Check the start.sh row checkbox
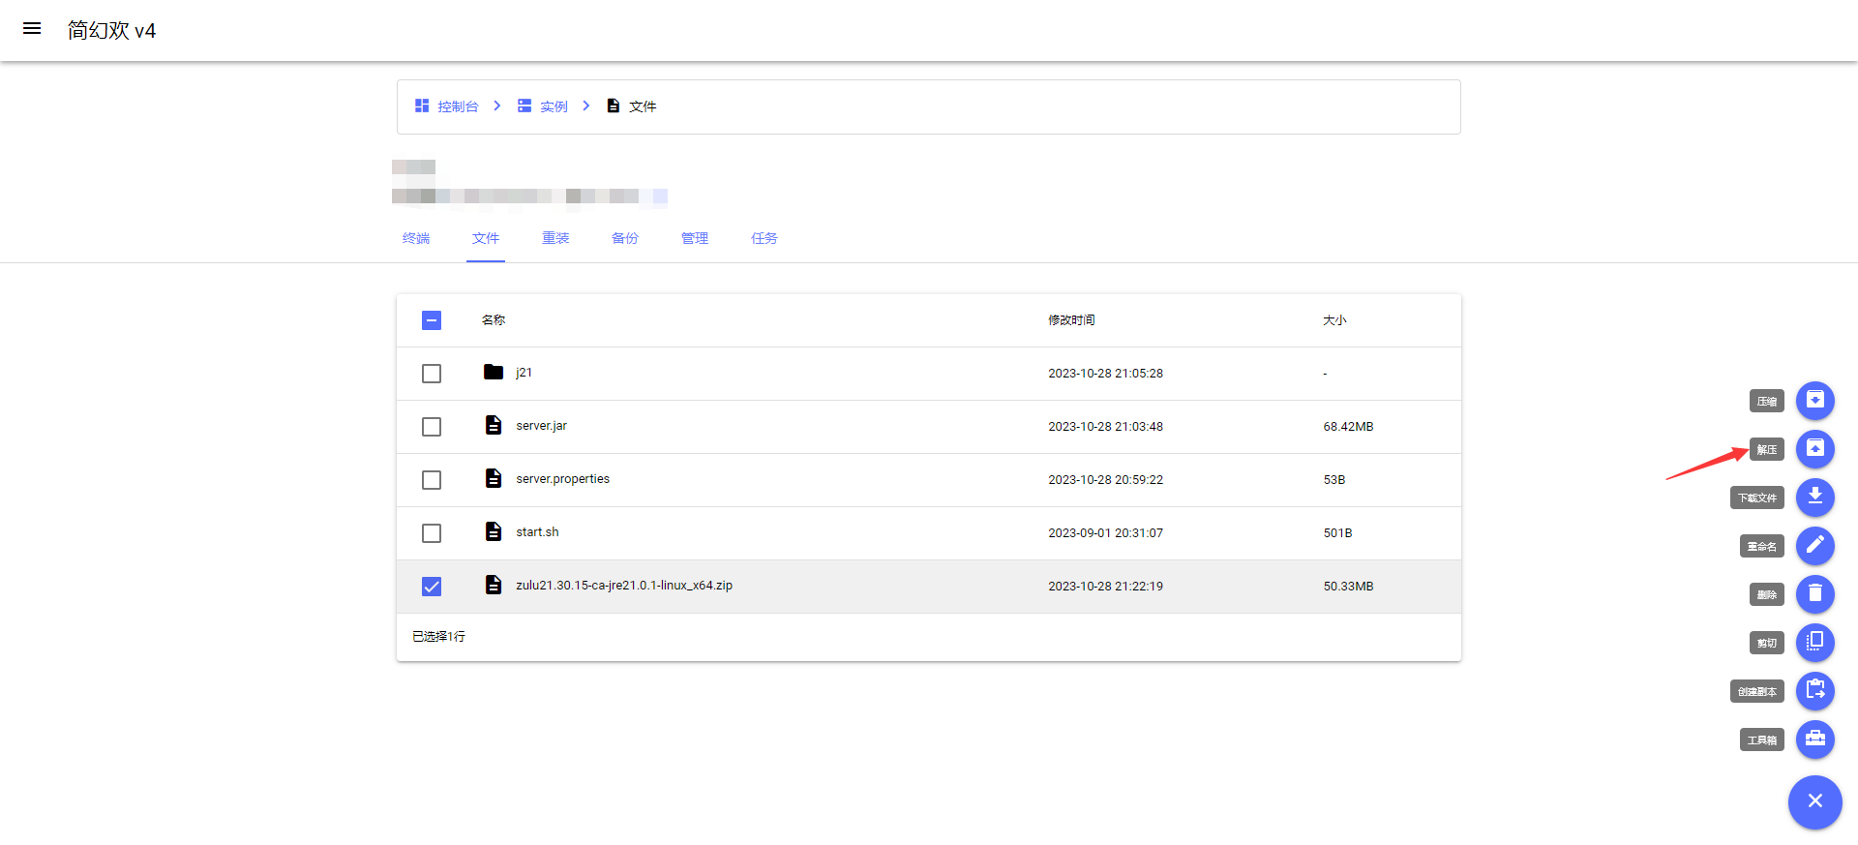 [x=432, y=533]
